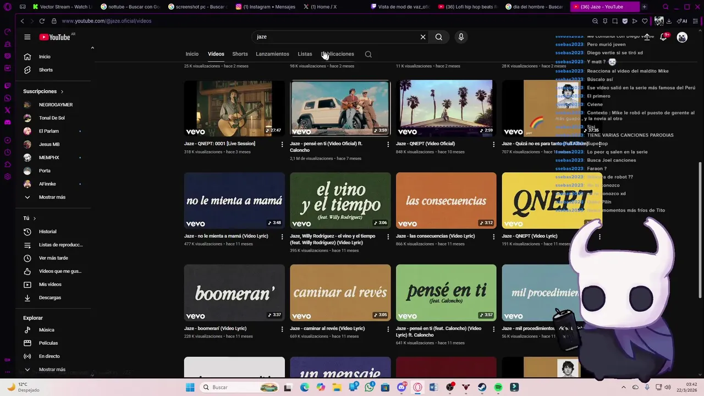Run search with the magnifier button
The width and height of the screenshot is (704, 396).
tap(439, 37)
